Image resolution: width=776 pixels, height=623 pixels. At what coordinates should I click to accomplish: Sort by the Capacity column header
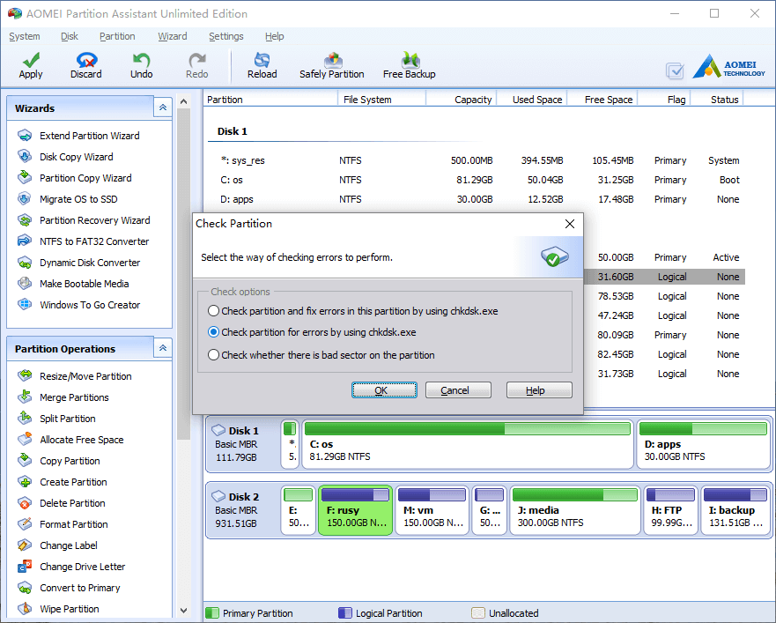coord(462,100)
